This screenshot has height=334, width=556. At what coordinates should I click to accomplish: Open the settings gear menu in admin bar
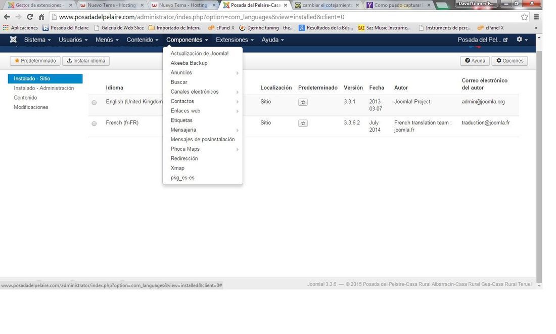[x=522, y=39]
